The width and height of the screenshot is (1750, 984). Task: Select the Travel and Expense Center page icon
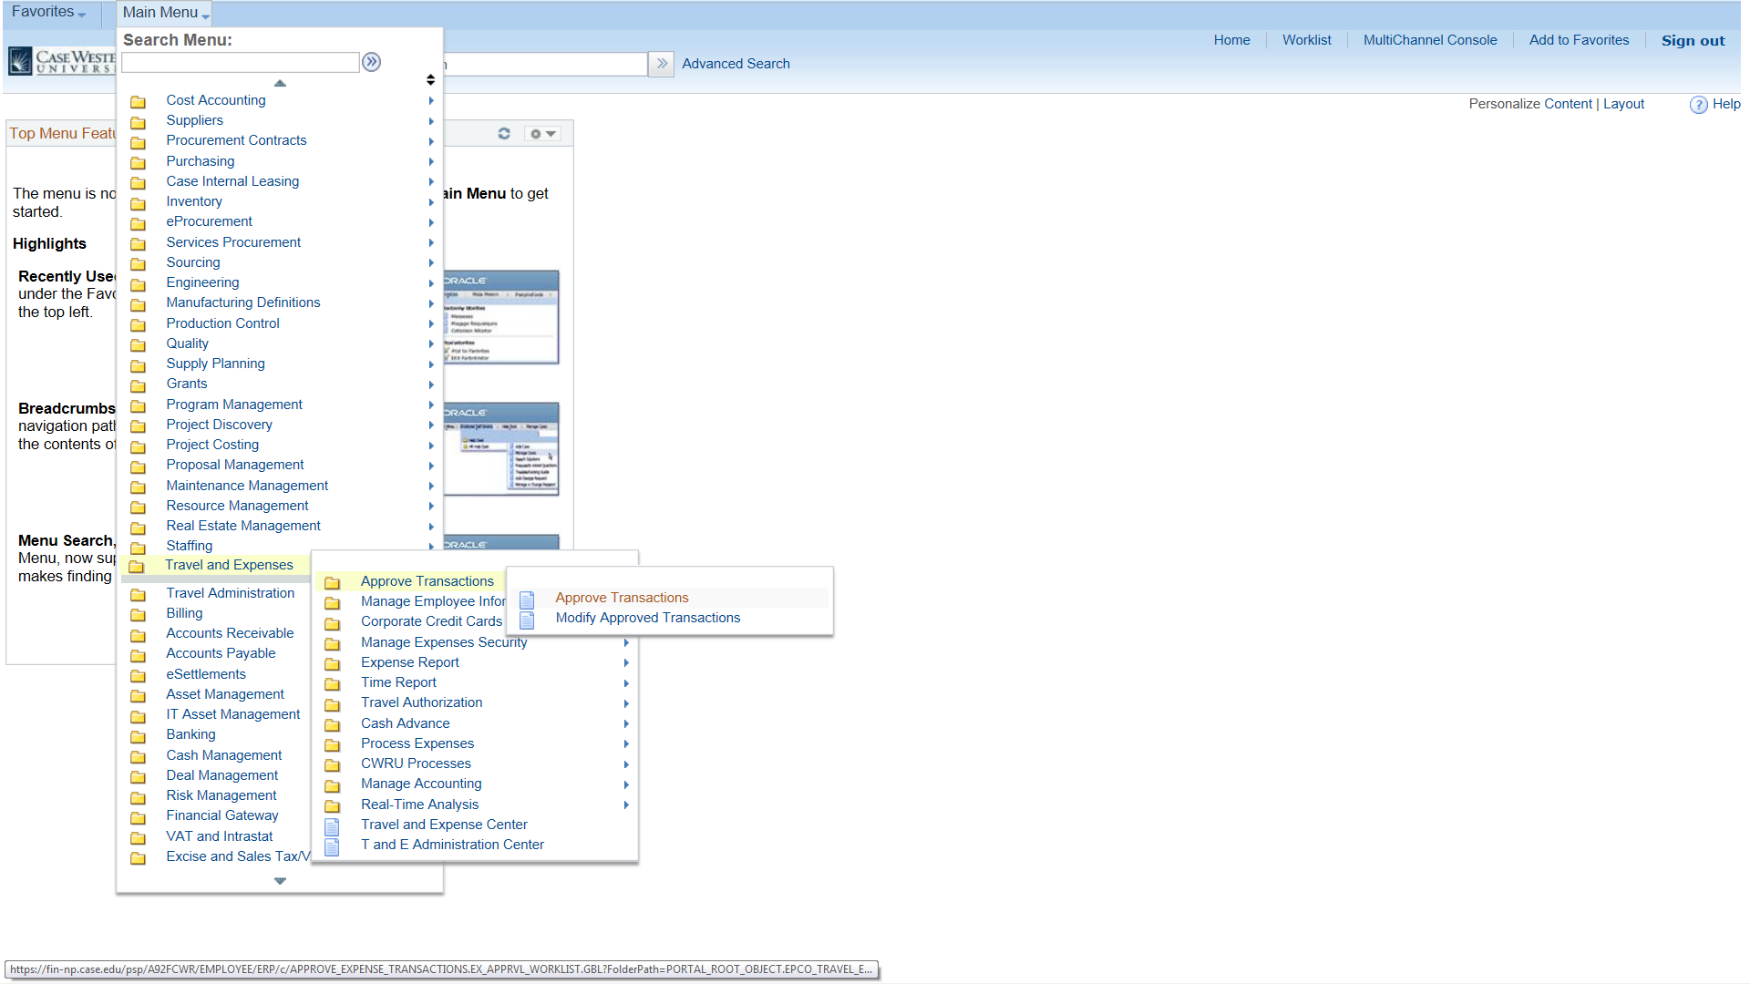coord(333,825)
